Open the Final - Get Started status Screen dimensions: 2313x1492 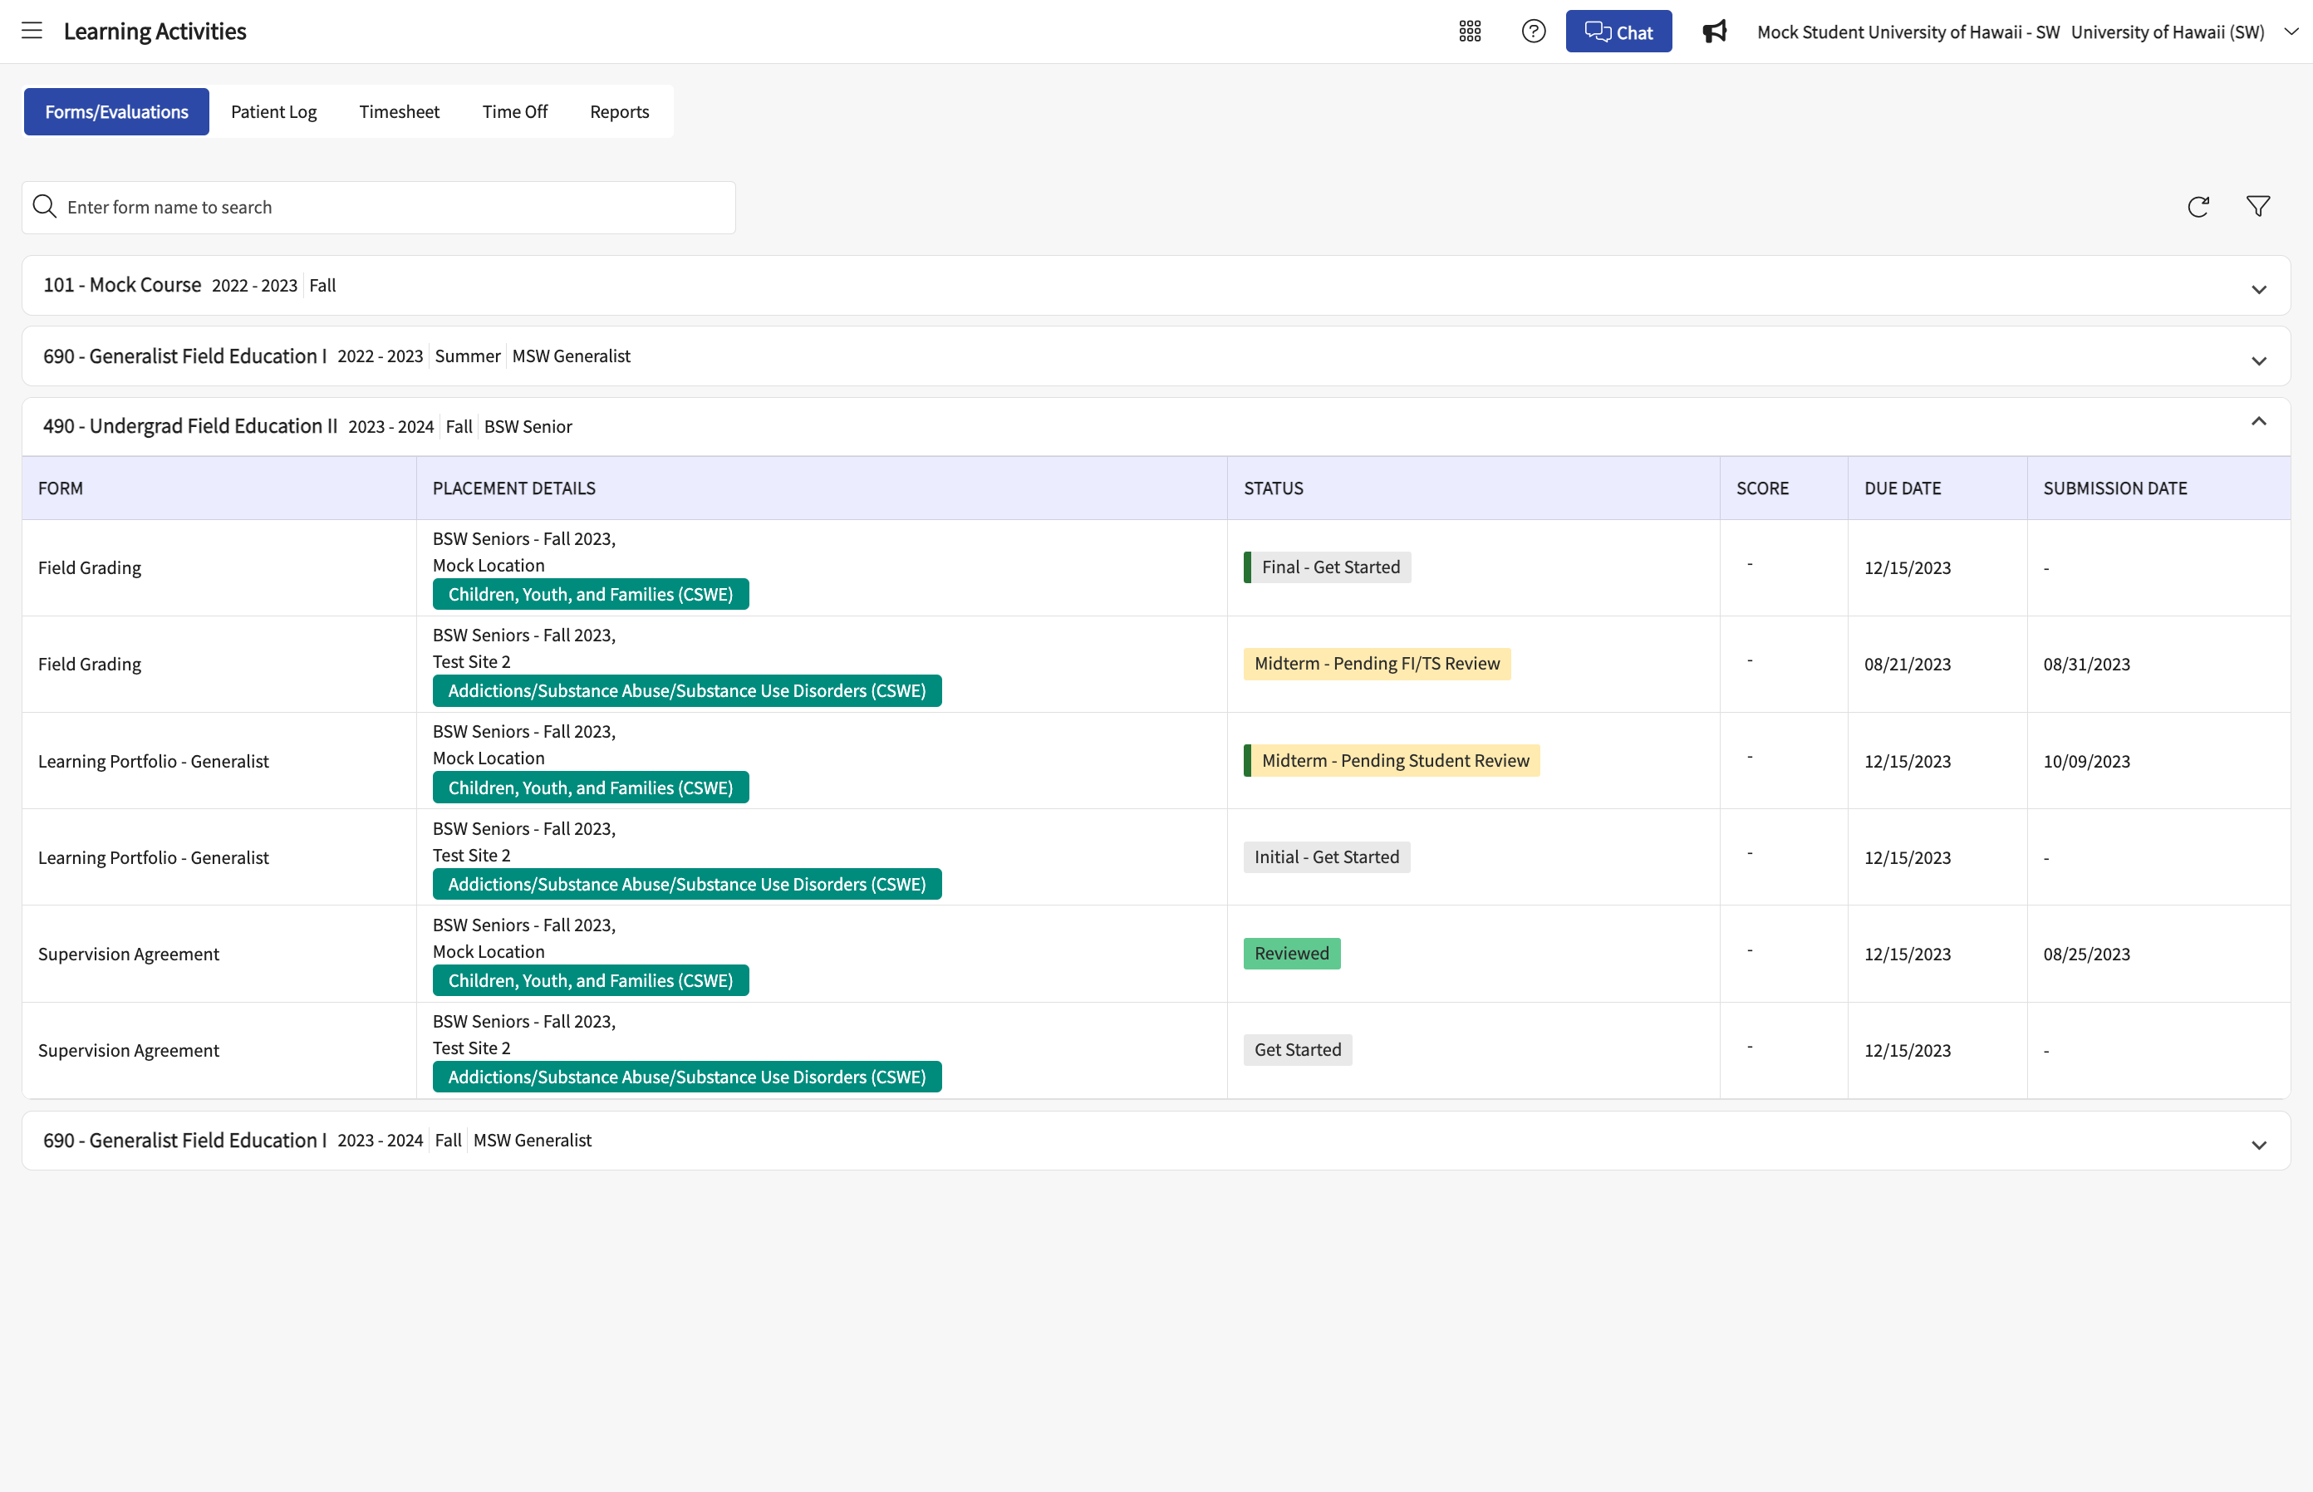pyautogui.click(x=1327, y=567)
